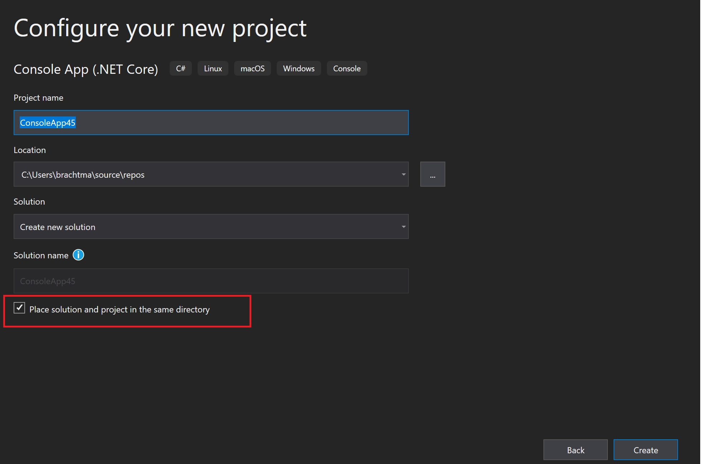Click the Create button
This screenshot has width=702, height=464.
645,450
